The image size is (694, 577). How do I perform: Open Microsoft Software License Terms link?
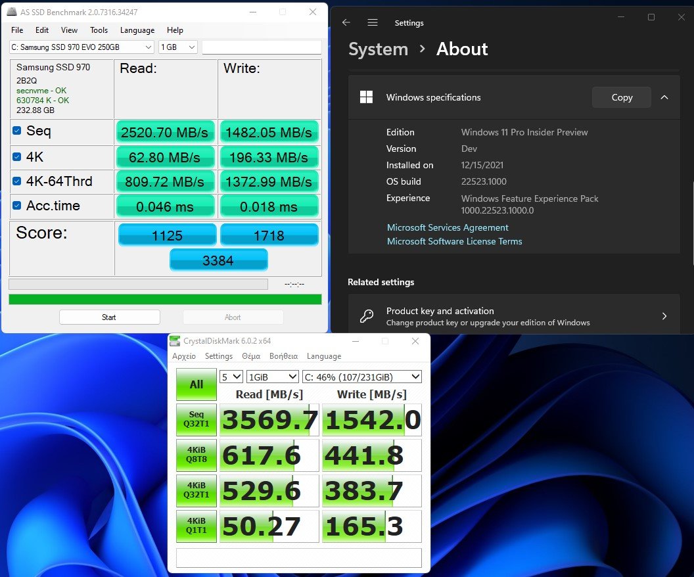(x=455, y=241)
